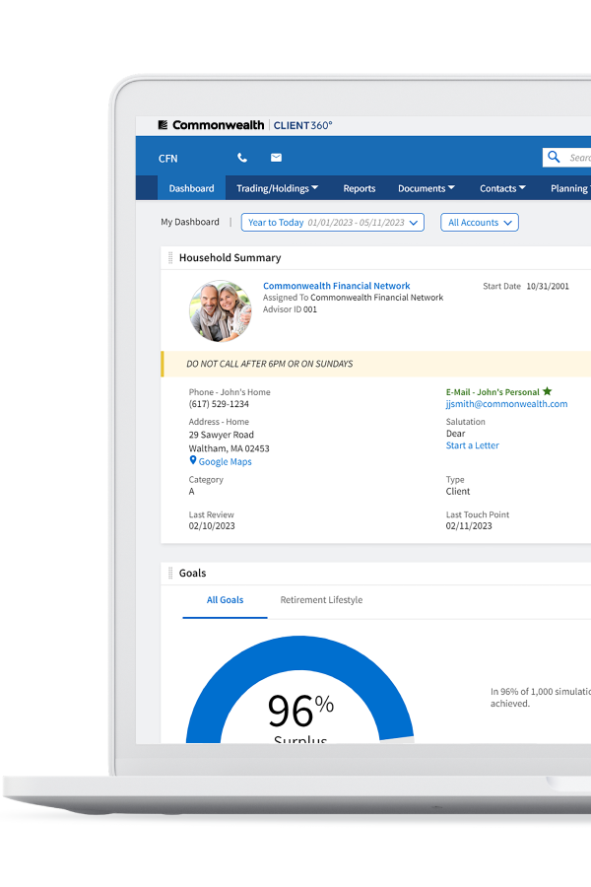
Task: Click the Search input field
Action: pos(566,158)
